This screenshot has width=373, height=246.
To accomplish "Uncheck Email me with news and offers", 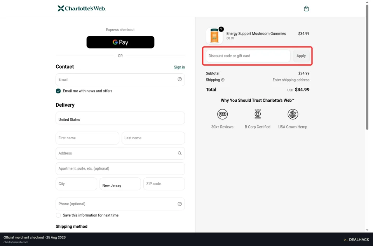I will click(x=58, y=91).
